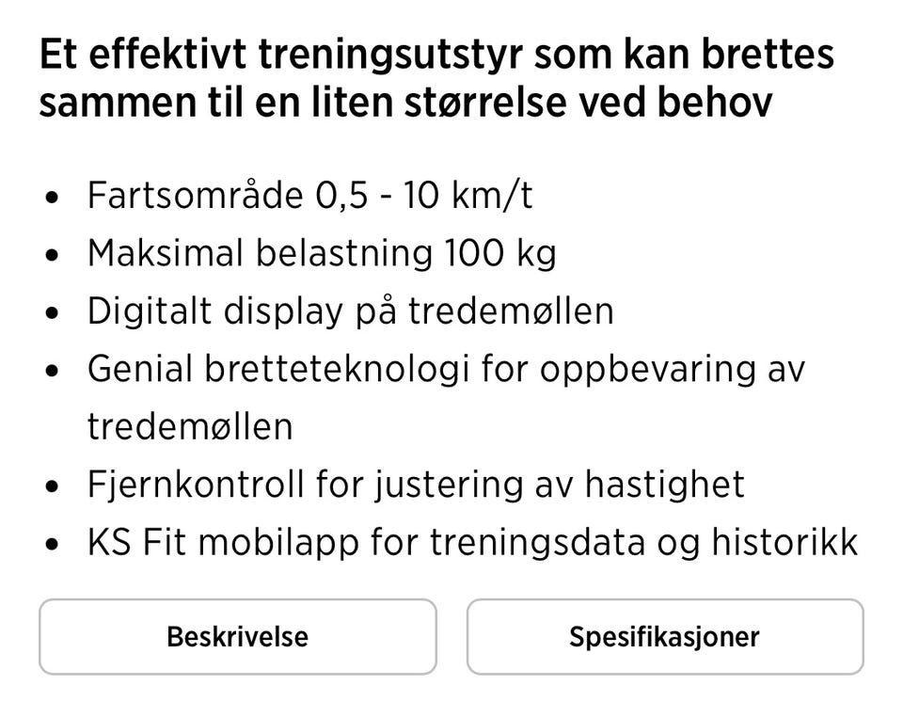Viewport: 903px width, 701px height.
Task: Click the Fartsområde 0,5 - 10 km/t line
Action: (309, 196)
